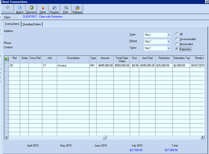Click the $2,500.00 Retention Tax cell
Image resolution: width=209 pixels, height=154 pixels.
click(x=181, y=65)
